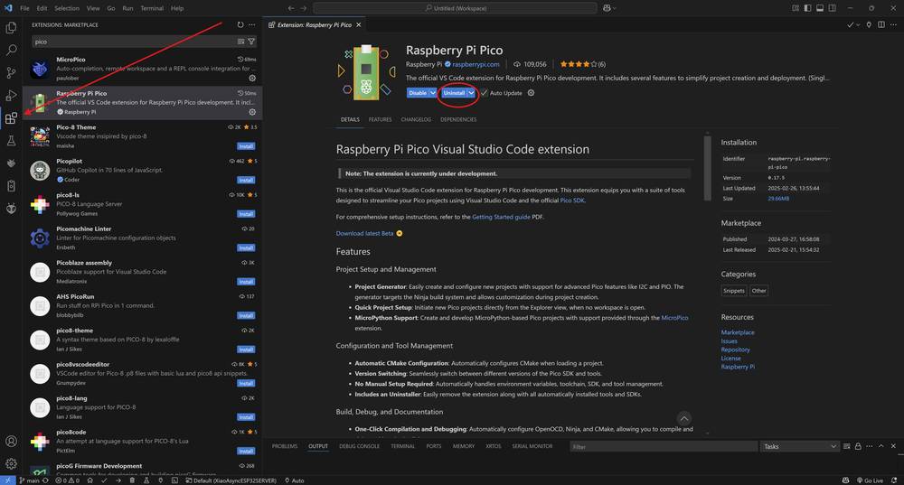904x485 pixels.
Task: Split the editor right
Action: pos(881,24)
